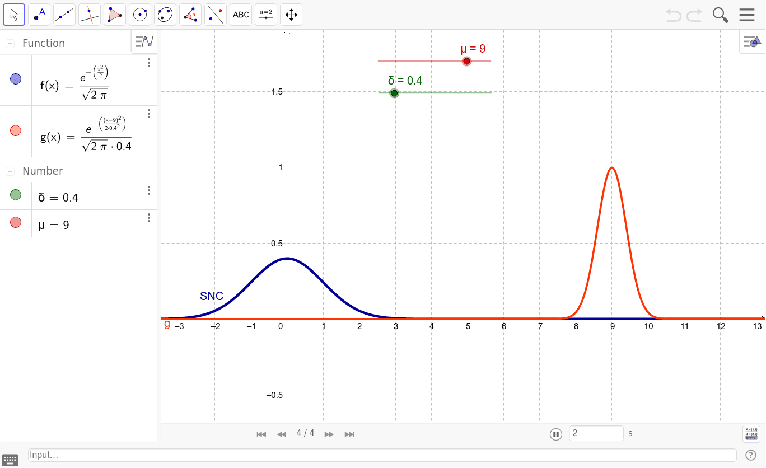Click the green δ = 0.4 slider label

point(405,81)
